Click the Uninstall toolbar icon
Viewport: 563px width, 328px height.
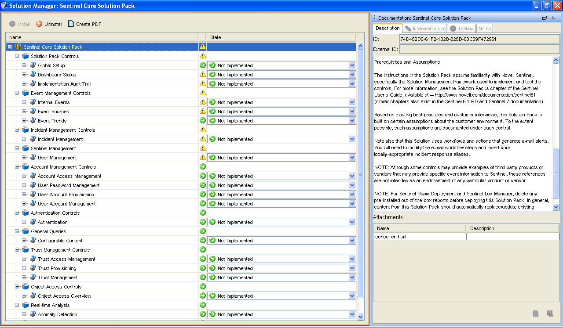tap(39, 24)
